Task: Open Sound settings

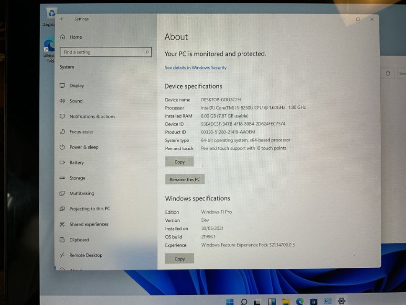Action: [76, 101]
